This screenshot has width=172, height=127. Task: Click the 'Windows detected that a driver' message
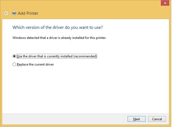[59, 38]
